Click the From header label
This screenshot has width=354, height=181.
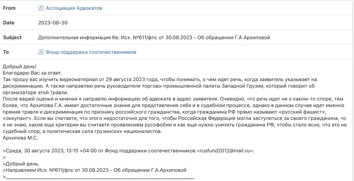click(x=9, y=8)
